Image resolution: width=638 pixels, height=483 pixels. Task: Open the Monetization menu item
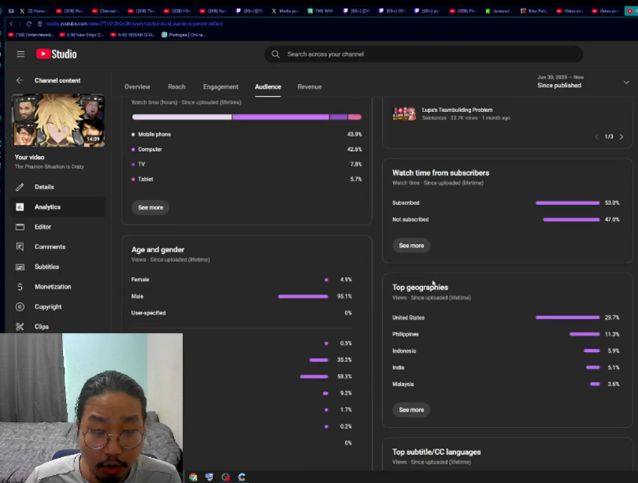[x=53, y=287]
